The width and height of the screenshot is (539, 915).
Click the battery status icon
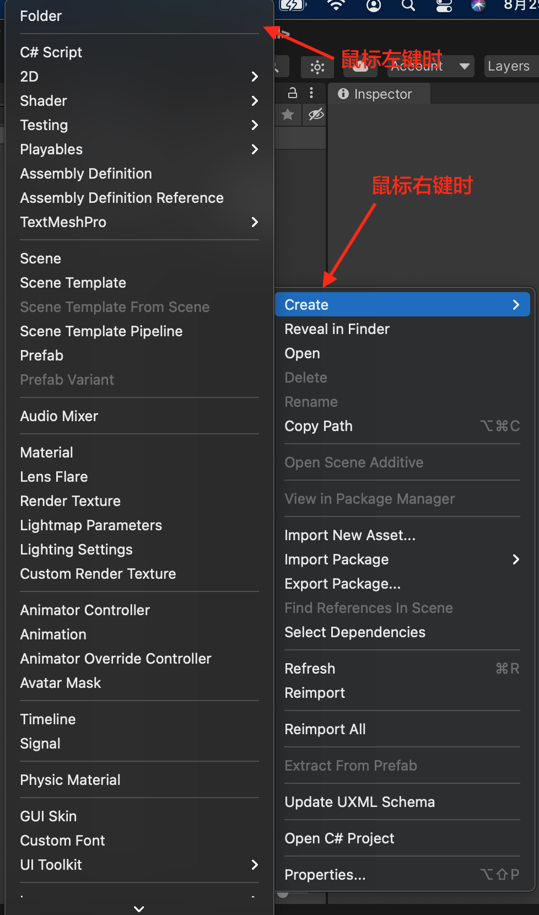click(x=292, y=6)
